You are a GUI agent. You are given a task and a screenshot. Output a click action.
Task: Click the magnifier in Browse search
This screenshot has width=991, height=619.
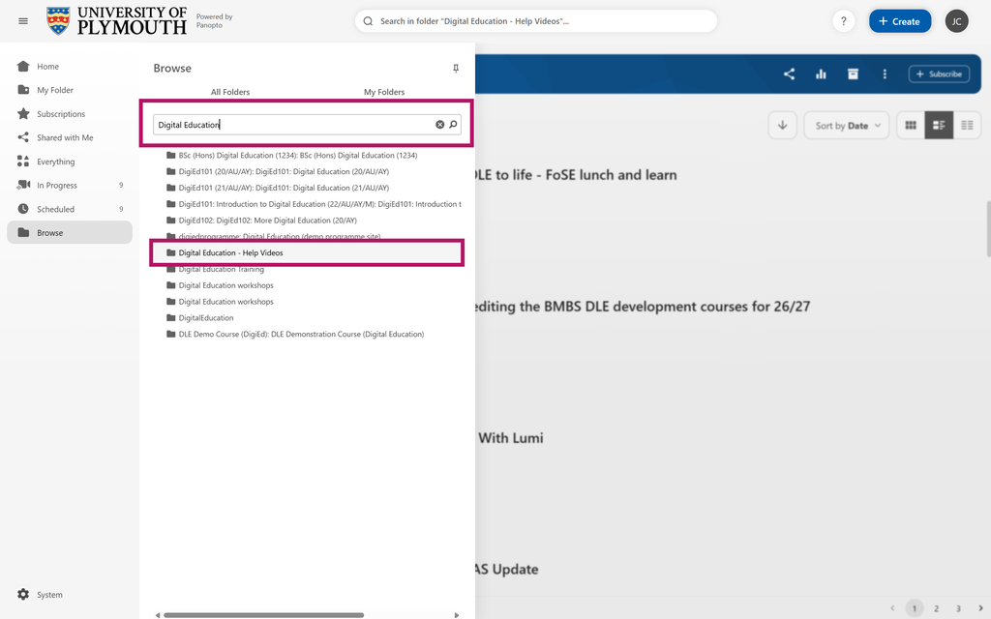pos(453,125)
